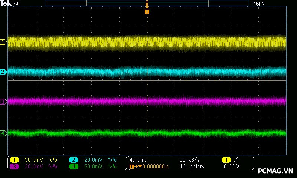Click the channel 2 cyan ground marker
The image size is (297, 178).
pos(3,72)
